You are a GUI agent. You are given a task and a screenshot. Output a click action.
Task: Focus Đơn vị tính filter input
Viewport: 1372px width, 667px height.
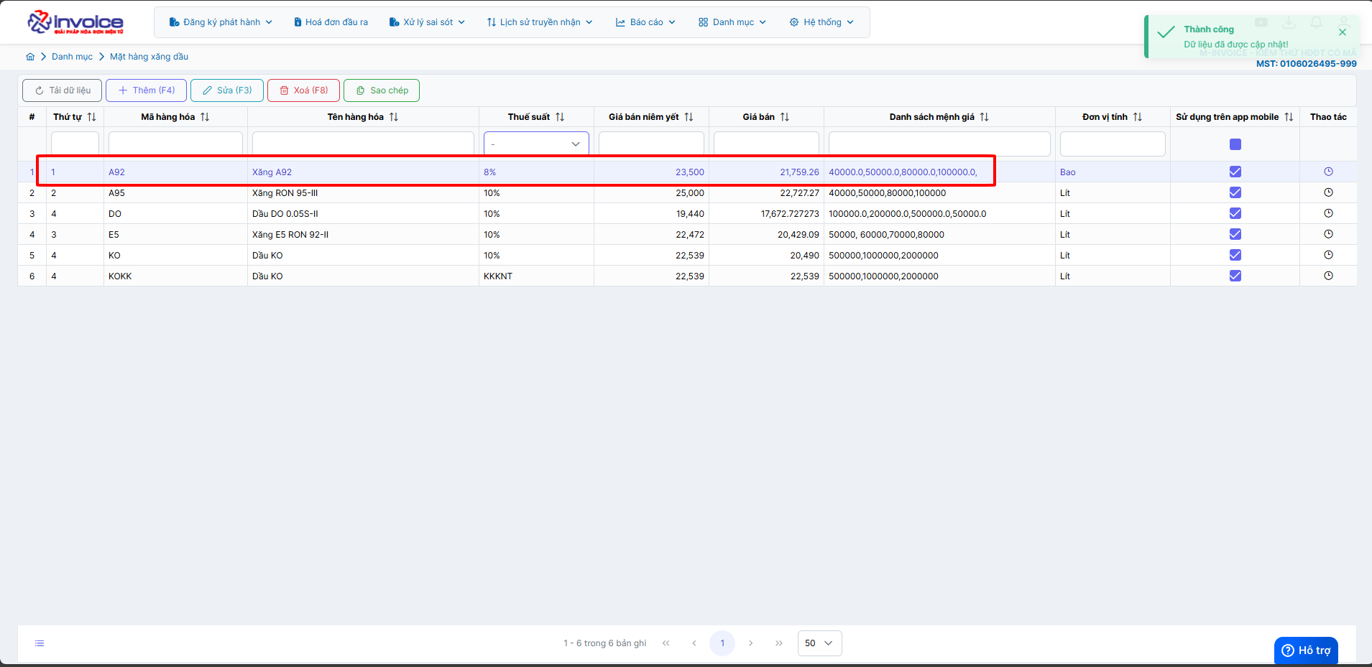click(x=1113, y=144)
